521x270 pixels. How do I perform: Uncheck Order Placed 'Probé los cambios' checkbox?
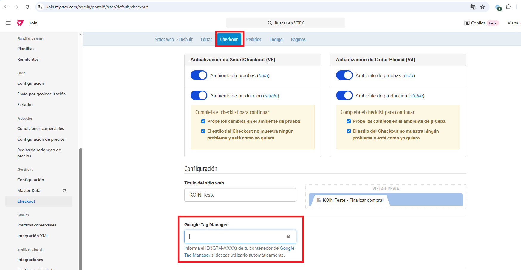(x=349, y=121)
